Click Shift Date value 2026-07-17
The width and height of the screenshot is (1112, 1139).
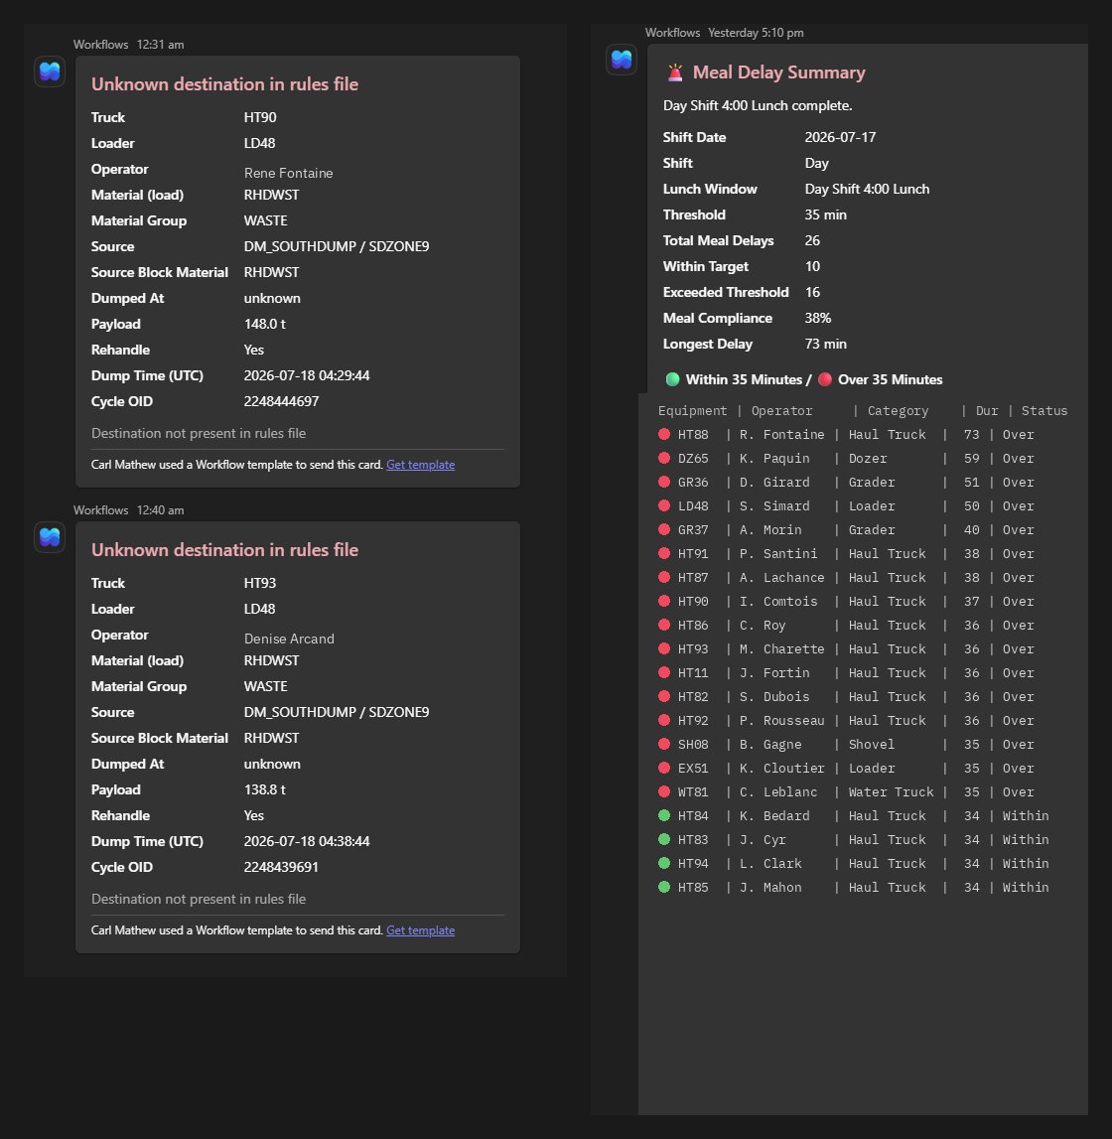840,137
